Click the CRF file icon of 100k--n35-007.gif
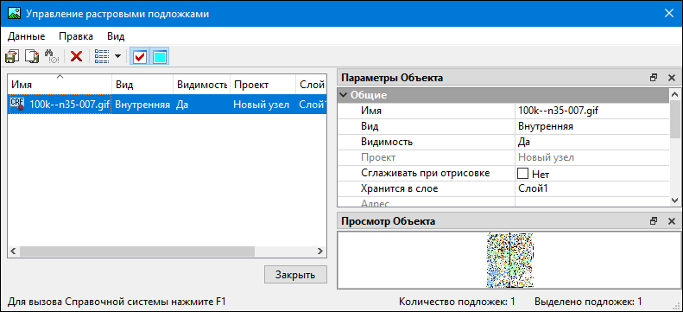 coord(17,105)
